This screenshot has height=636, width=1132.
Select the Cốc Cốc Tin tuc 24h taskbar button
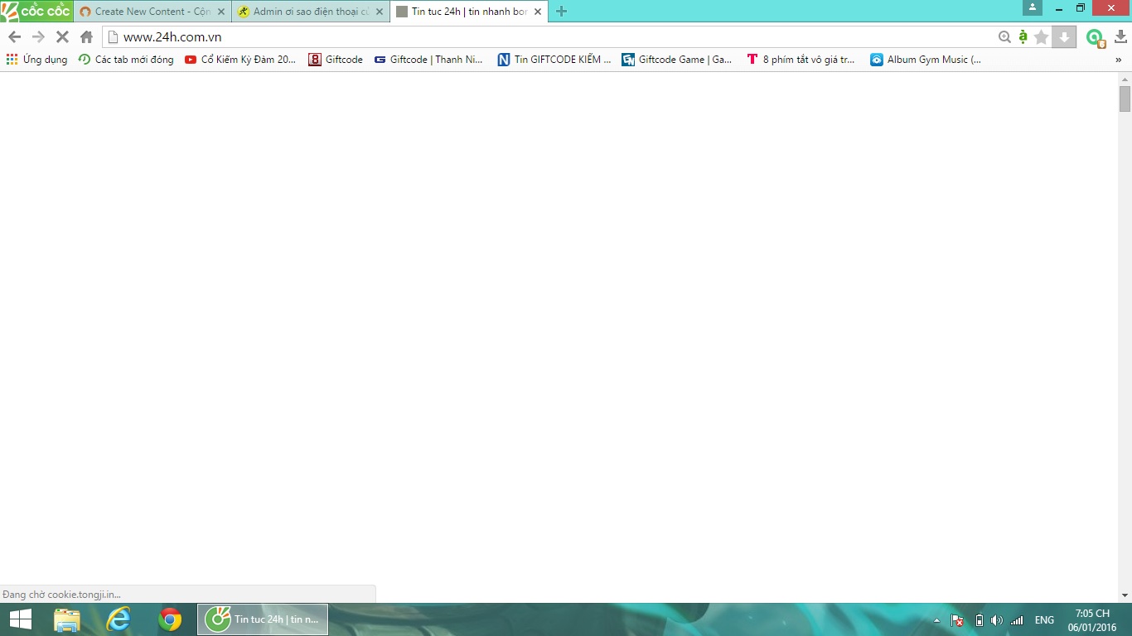[263, 619]
